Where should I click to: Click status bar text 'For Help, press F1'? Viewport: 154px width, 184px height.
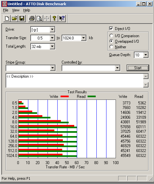[x=16, y=178]
